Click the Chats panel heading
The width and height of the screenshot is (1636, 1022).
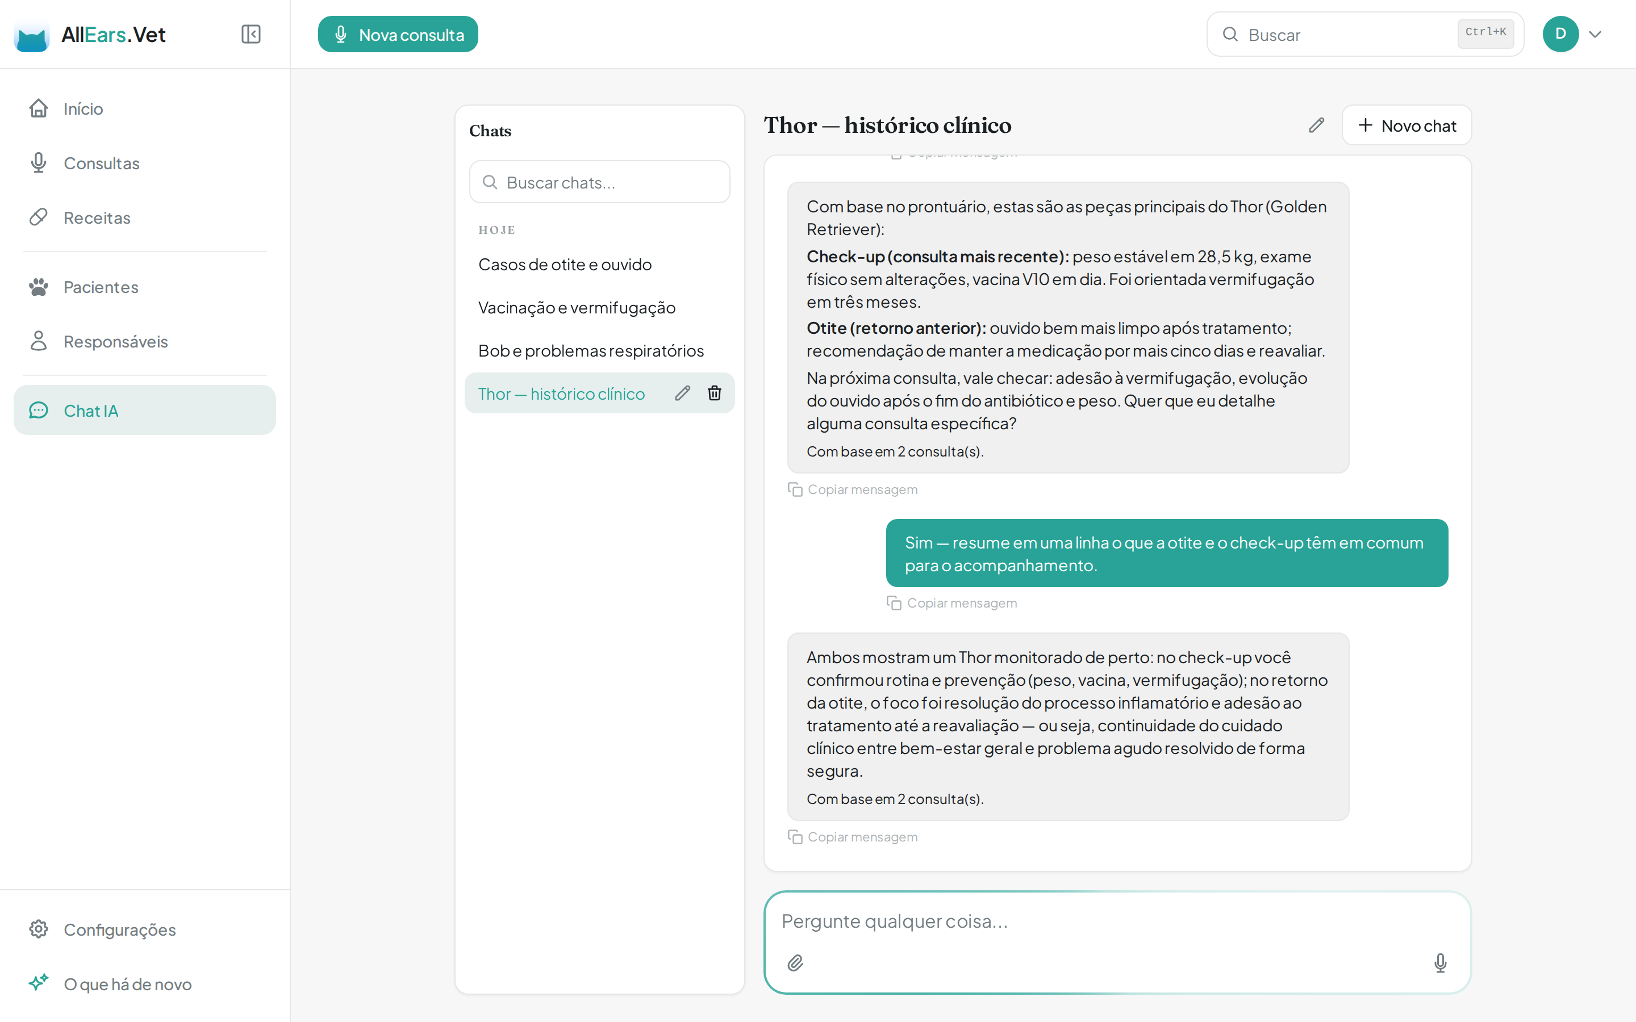pos(490,131)
